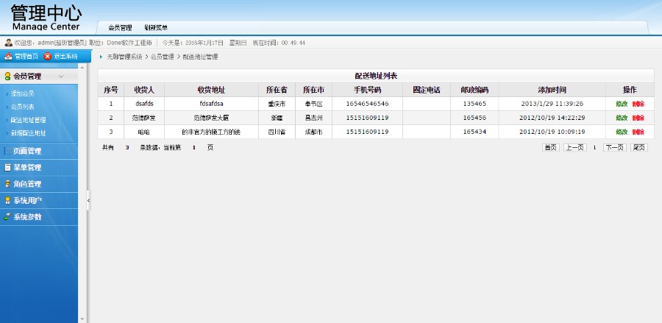The width and height of the screenshot is (662, 323).
Task: Click the 刷新菜单 top menu item
Action: pos(156,28)
